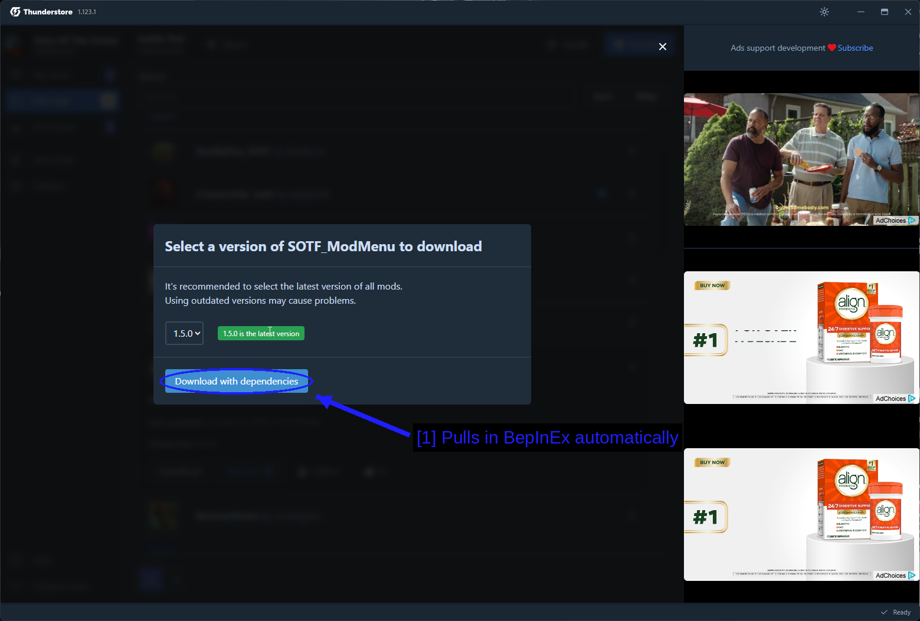Image resolution: width=920 pixels, height=621 pixels.
Task: Click the 'Ads support development' text
Action: click(778, 48)
